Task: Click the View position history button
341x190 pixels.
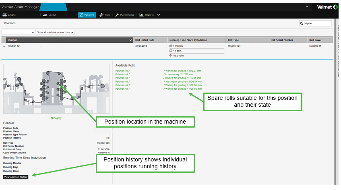Action: (x=16, y=177)
